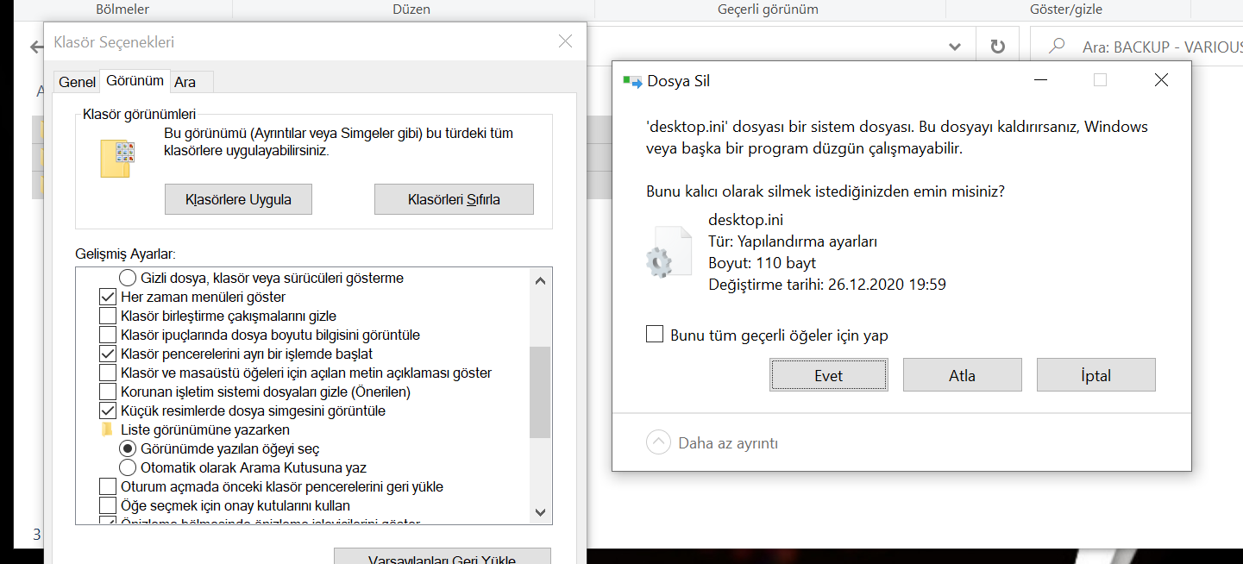Close the Klasör Seçenekleri dialog

(566, 41)
